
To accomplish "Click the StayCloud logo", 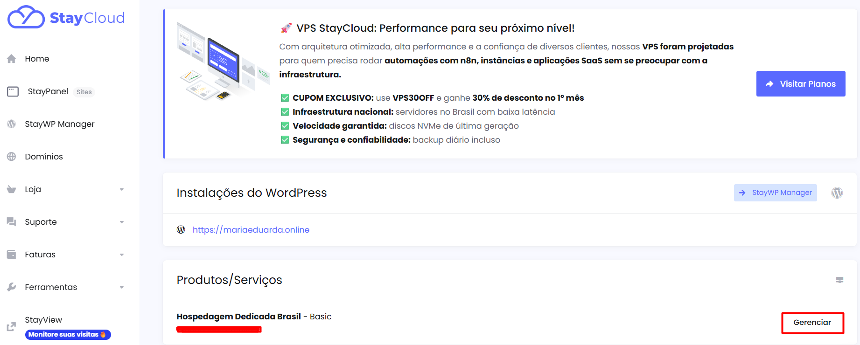I will point(66,18).
